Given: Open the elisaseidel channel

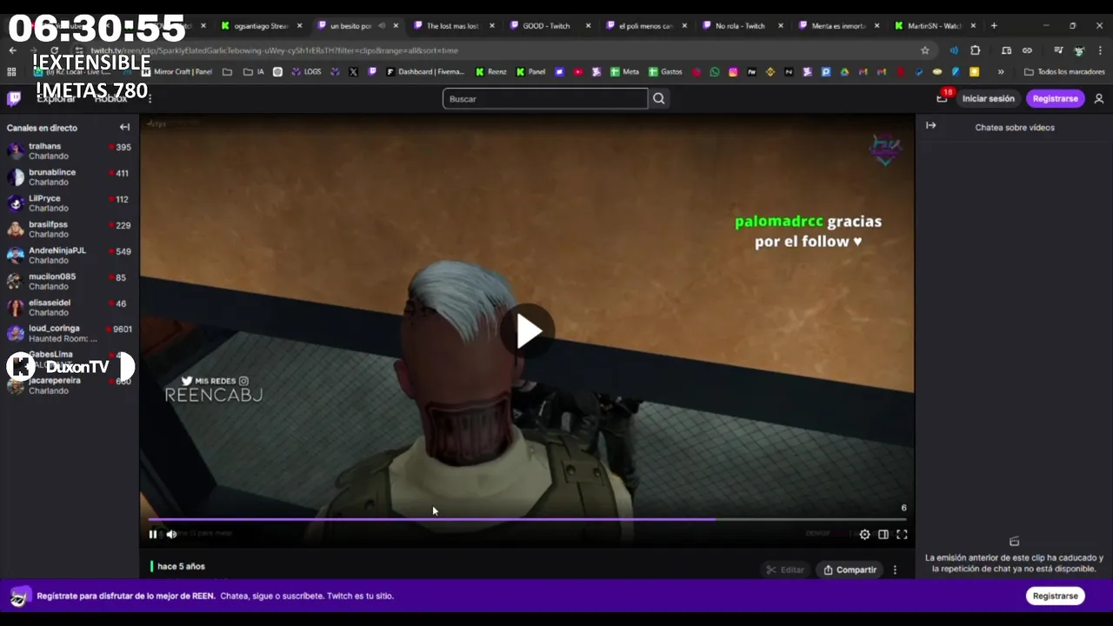Looking at the screenshot, I should 69,308.
